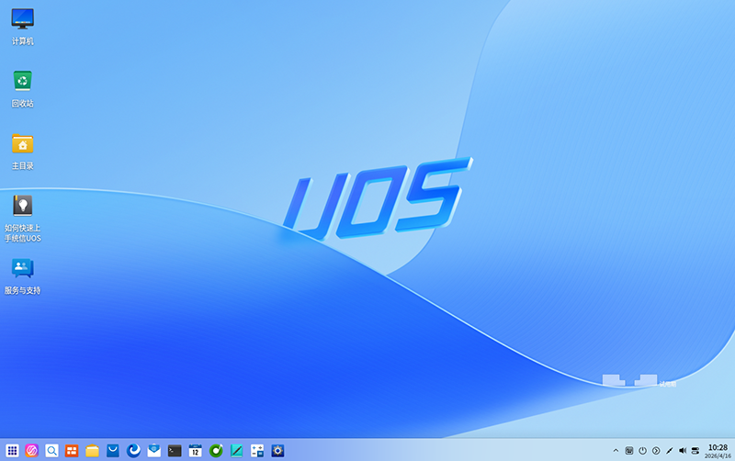Select the 服务与支持 desktop icon

(22, 268)
